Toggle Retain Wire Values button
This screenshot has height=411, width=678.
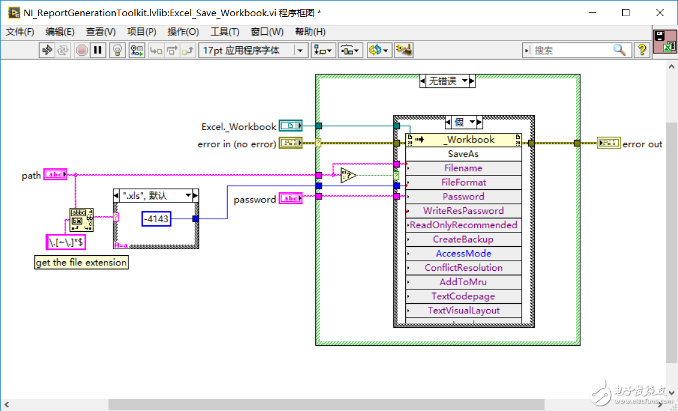click(x=137, y=50)
